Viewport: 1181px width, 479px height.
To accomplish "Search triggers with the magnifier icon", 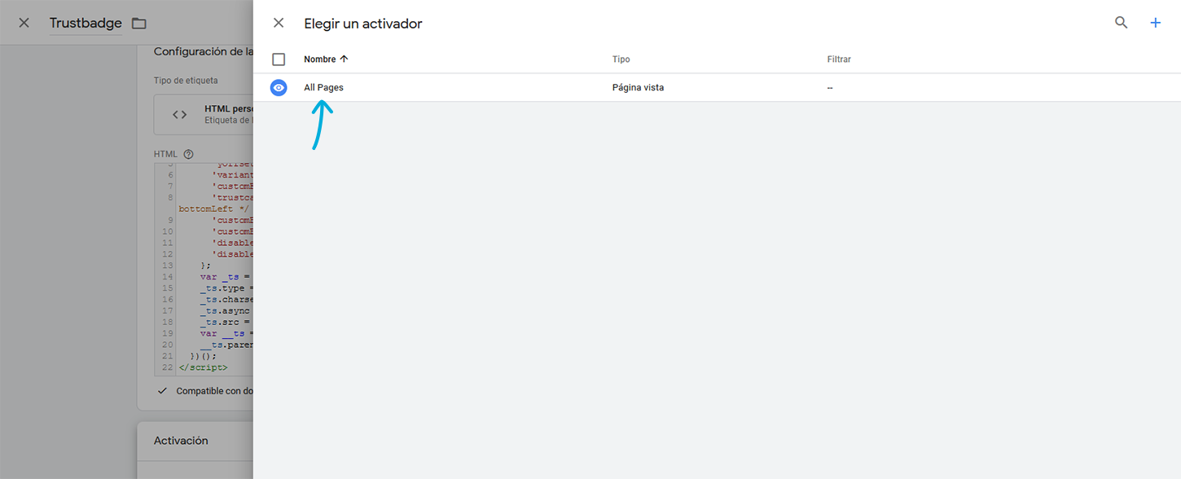I will [1122, 23].
